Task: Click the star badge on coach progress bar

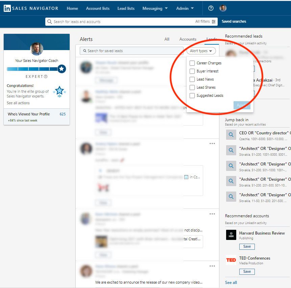Action: [62, 69]
